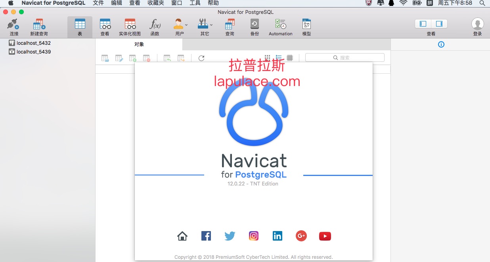
Task: Open Spotlight search magnifier
Action: pos(482,3)
